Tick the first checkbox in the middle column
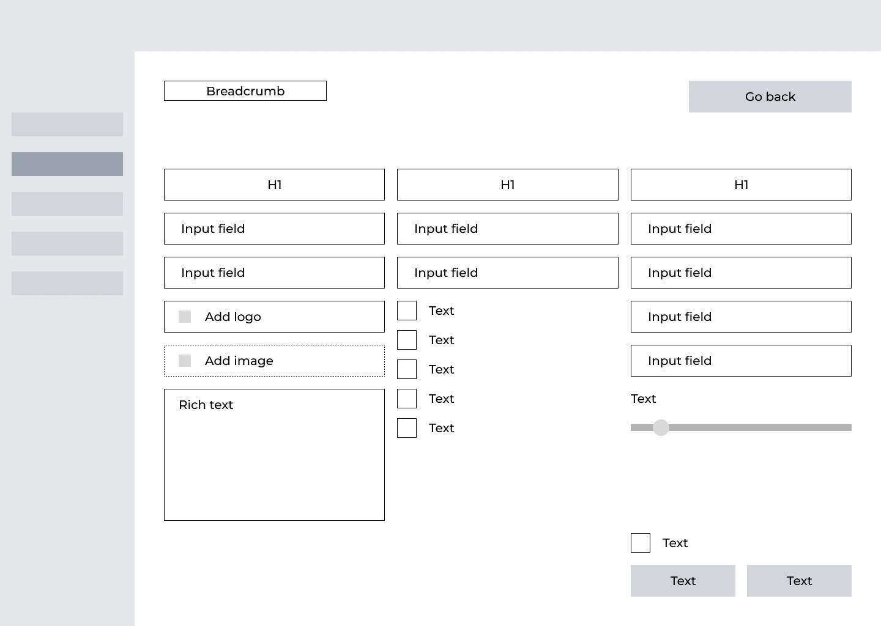Viewport: 881px width, 626px height. [407, 311]
